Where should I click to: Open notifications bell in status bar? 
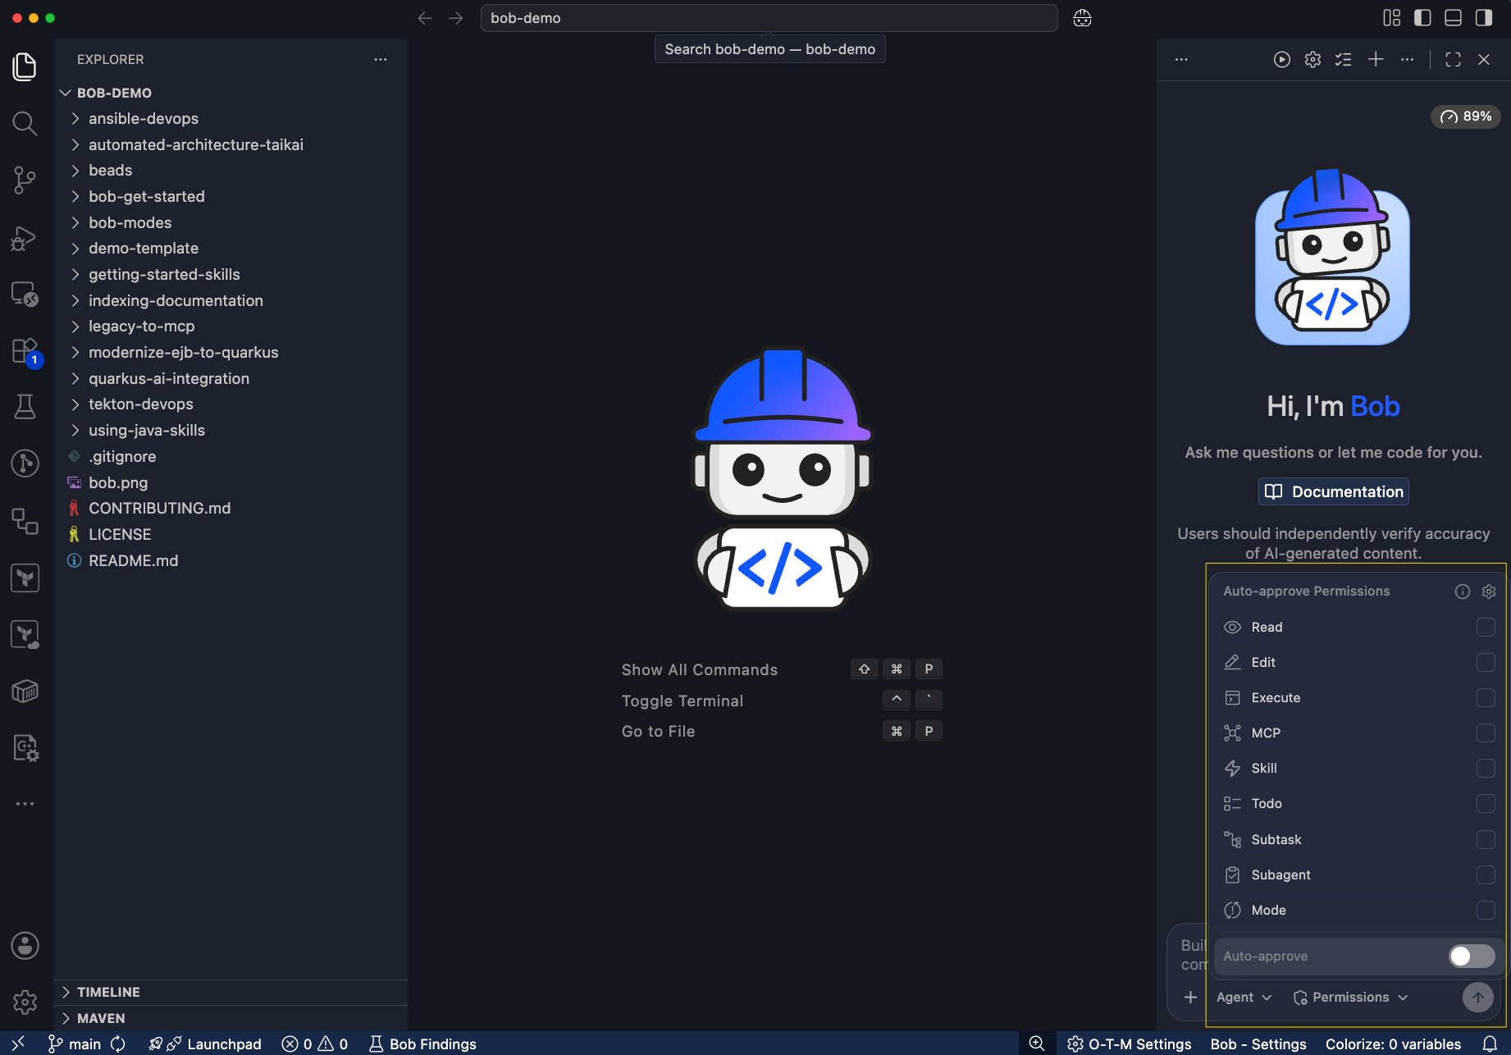(x=1490, y=1044)
